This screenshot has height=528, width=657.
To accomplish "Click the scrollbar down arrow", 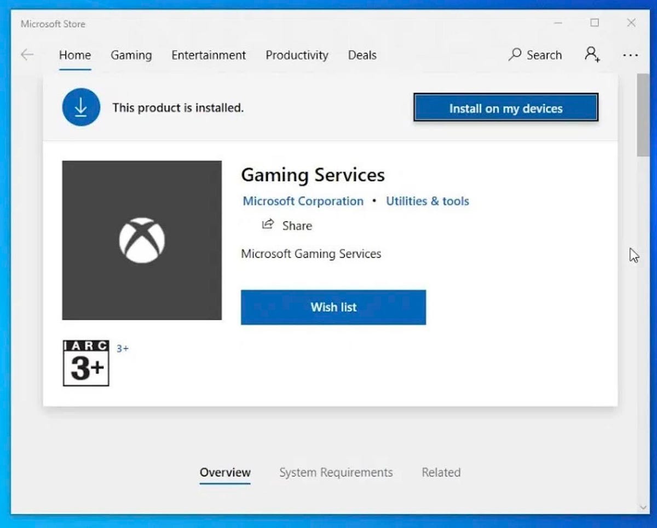I will [643, 507].
